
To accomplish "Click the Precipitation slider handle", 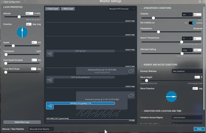I will pos(159,32).
